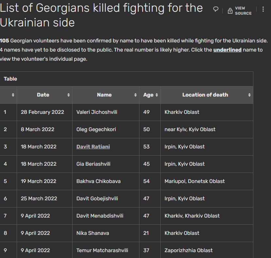
Task: Click the Name column header text
Action: coord(104,95)
